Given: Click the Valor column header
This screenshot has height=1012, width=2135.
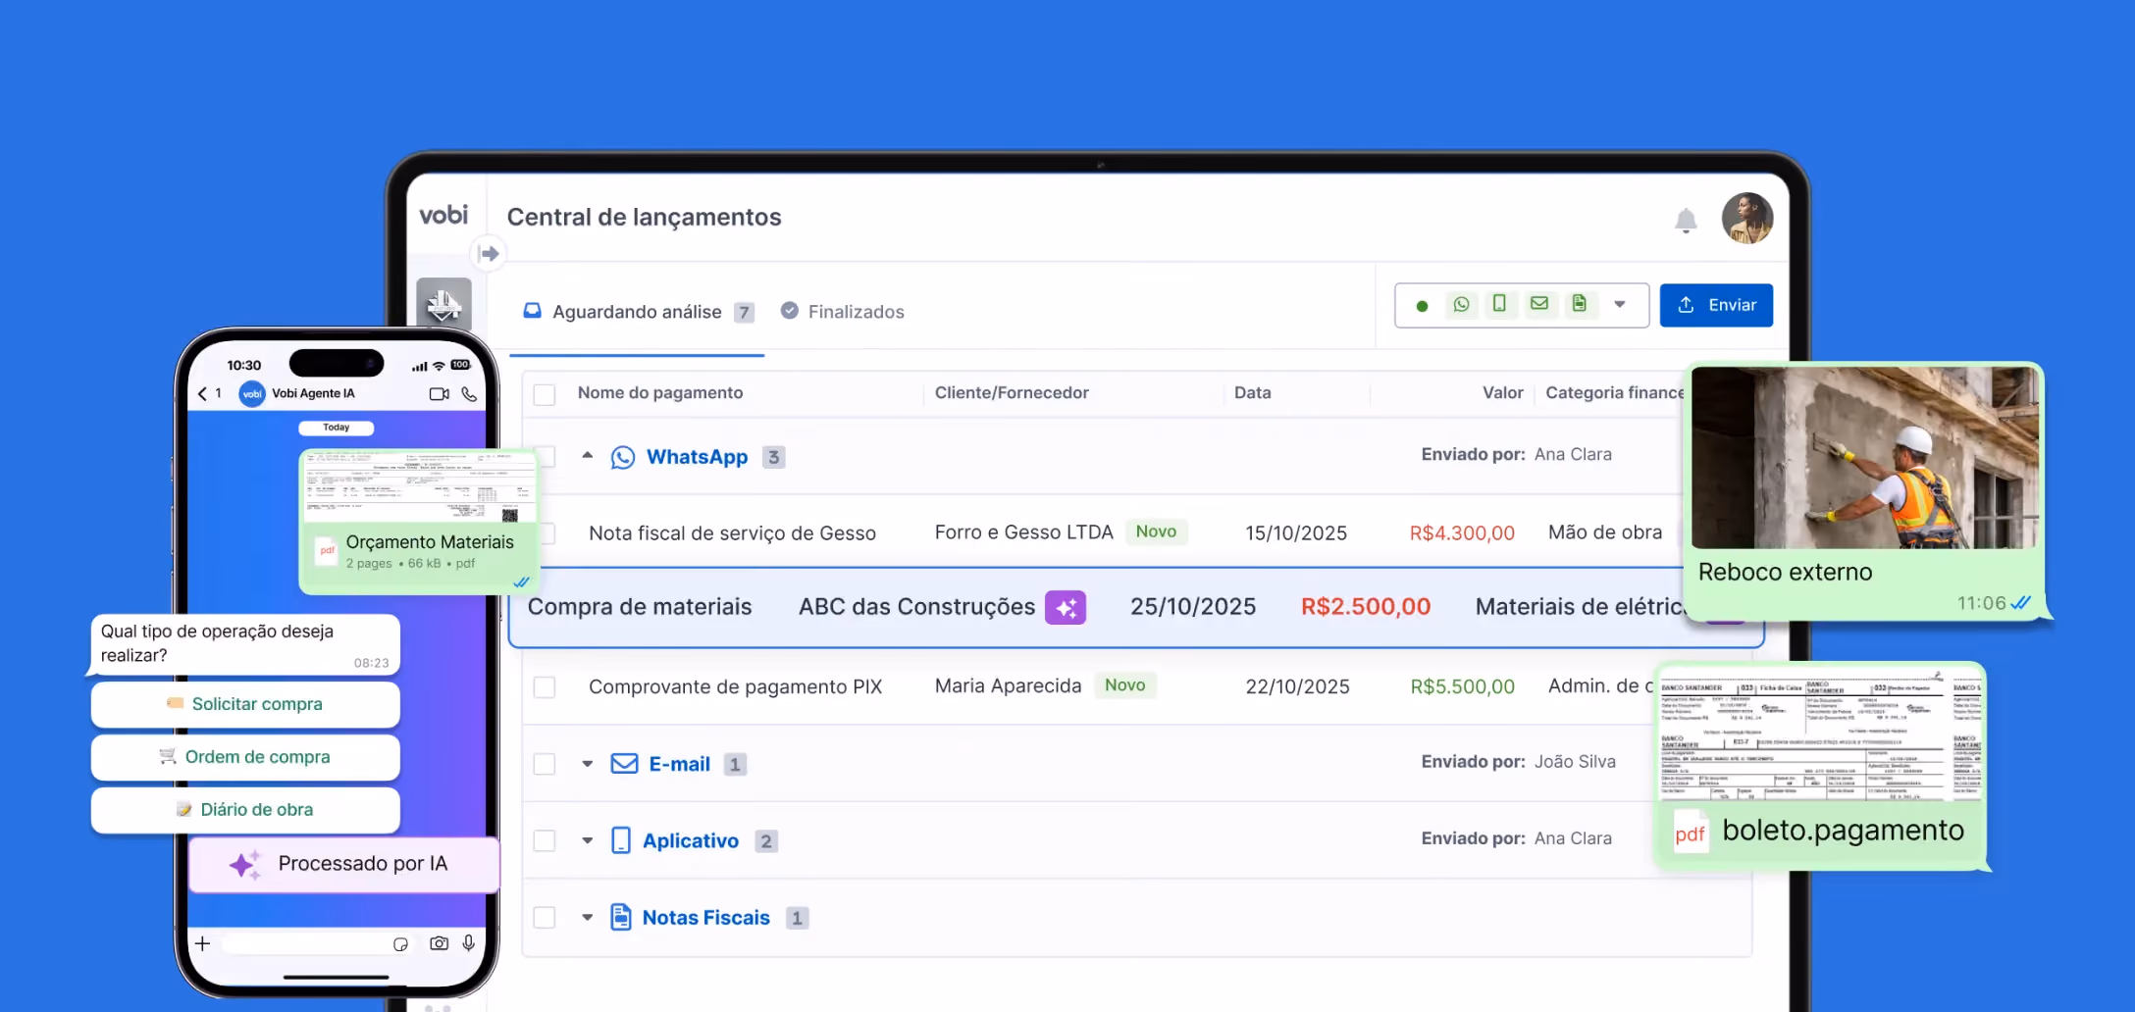Looking at the screenshot, I should pos(1503,393).
